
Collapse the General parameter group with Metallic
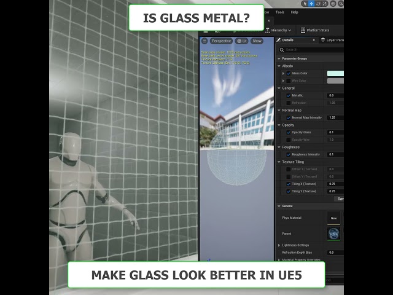pyautogui.click(x=279, y=88)
